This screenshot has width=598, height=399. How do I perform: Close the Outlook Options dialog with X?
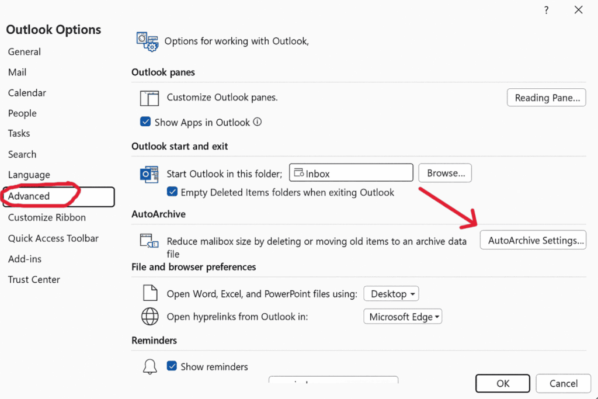click(579, 10)
